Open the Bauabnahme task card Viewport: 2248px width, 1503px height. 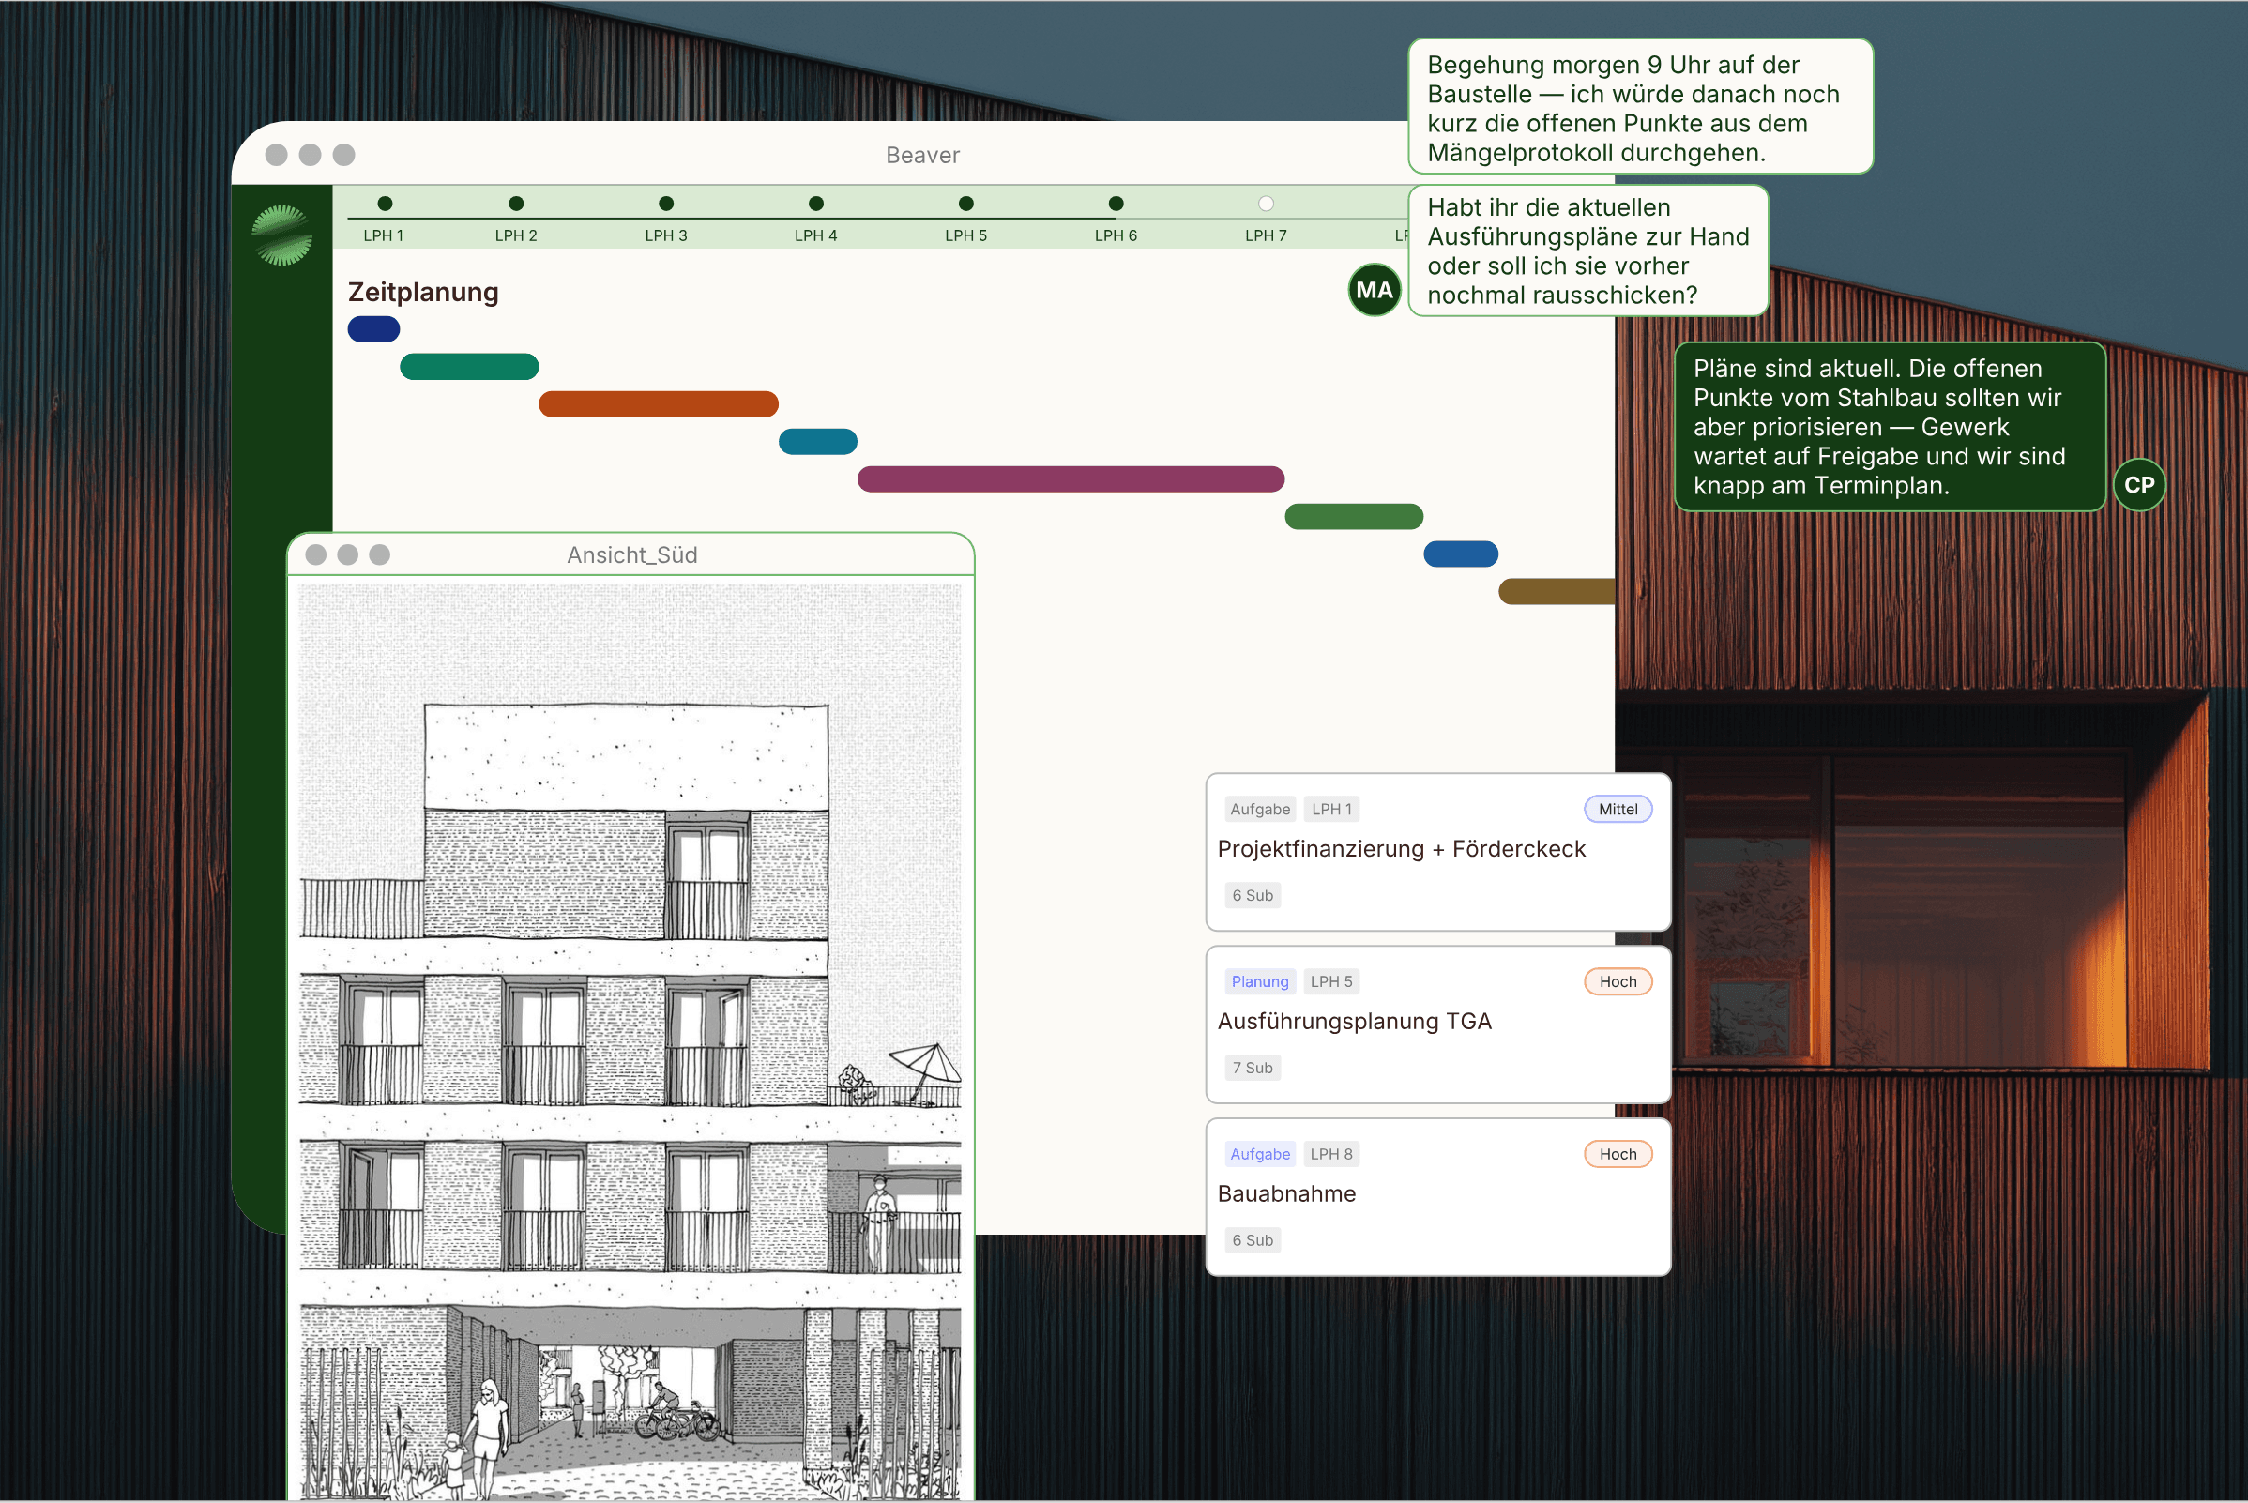tap(1285, 1194)
